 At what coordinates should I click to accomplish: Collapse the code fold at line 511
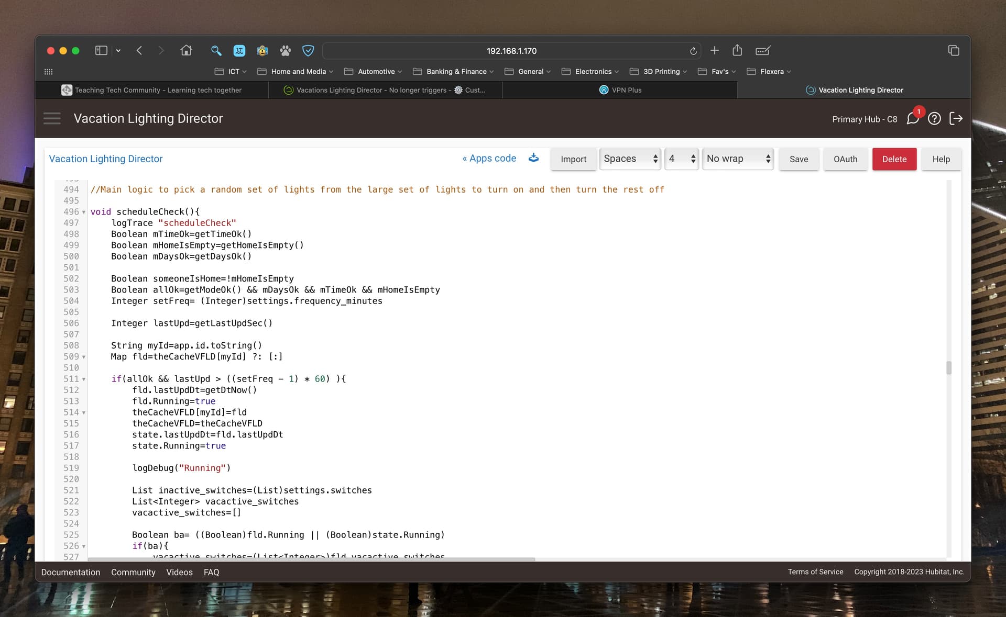pyautogui.click(x=84, y=379)
